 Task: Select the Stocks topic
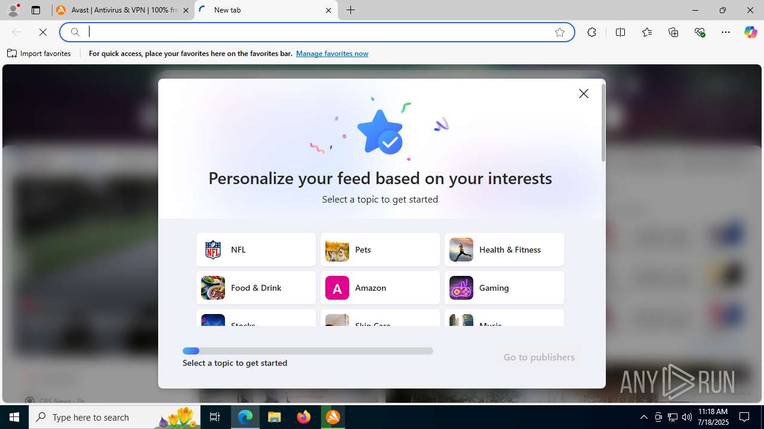click(x=256, y=318)
